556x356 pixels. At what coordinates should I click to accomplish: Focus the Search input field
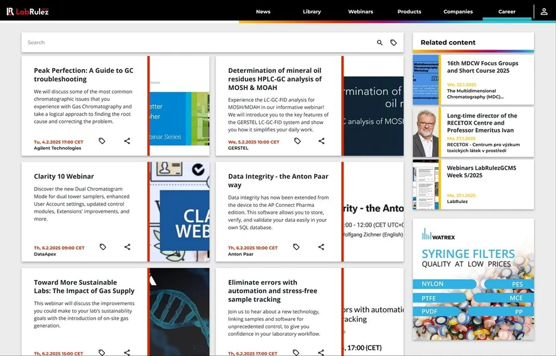pyautogui.click(x=199, y=43)
